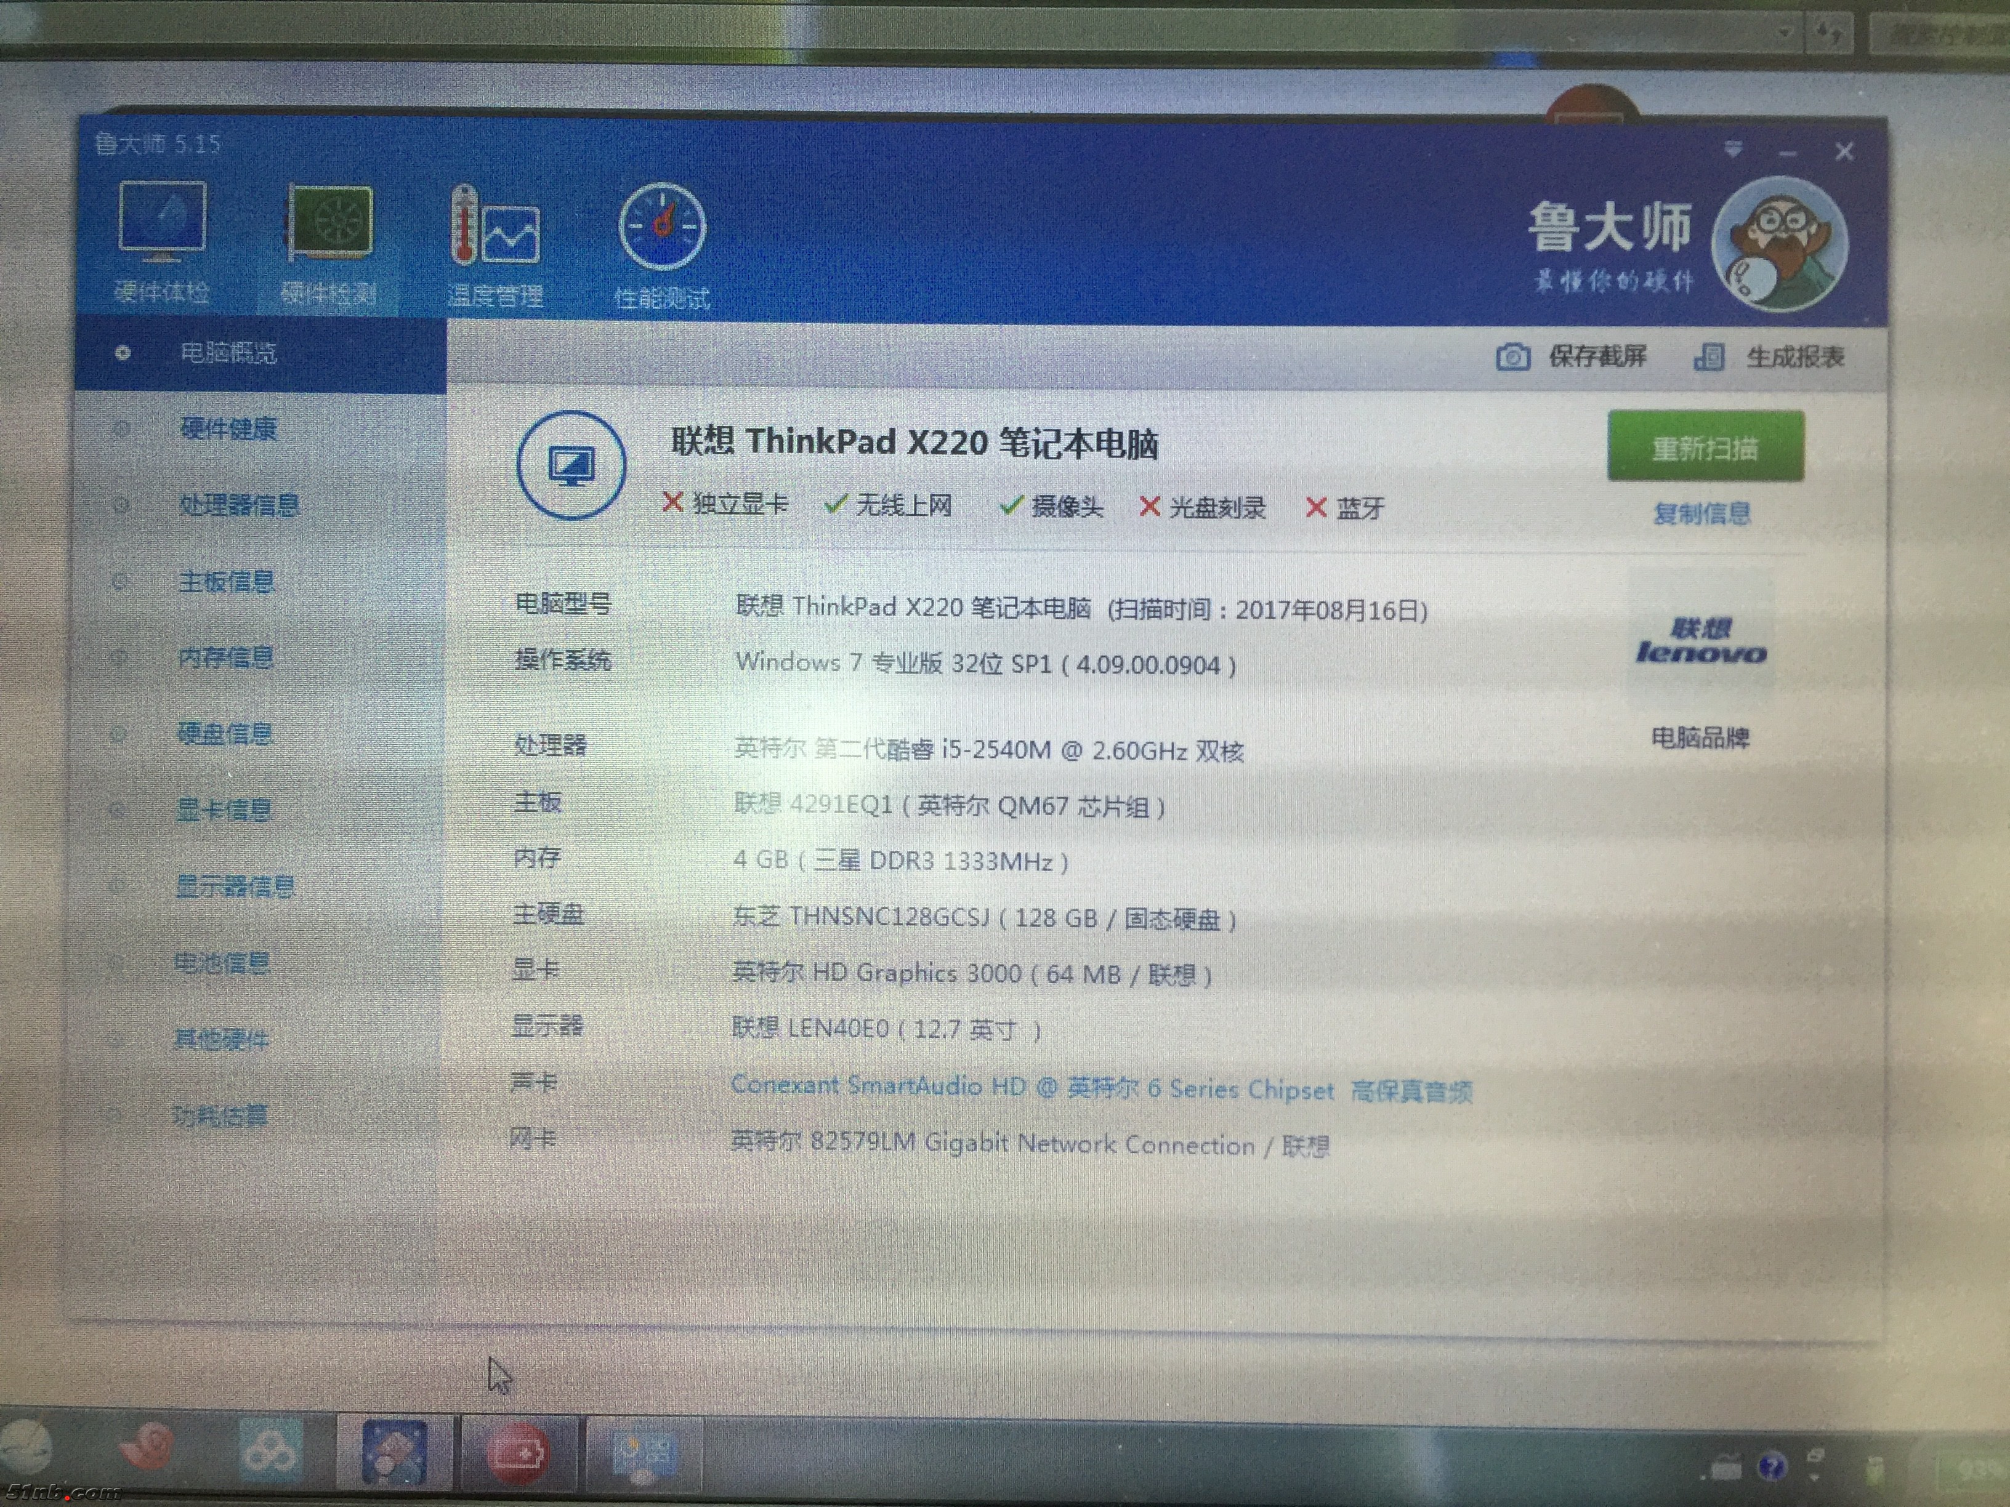Viewport: 2010px width, 1507px height.
Task: Click the 复制信息 link
Action: point(1701,514)
